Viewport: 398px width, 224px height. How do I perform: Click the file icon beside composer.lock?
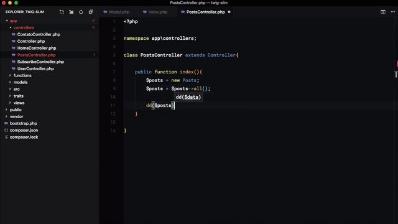(6, 137)
